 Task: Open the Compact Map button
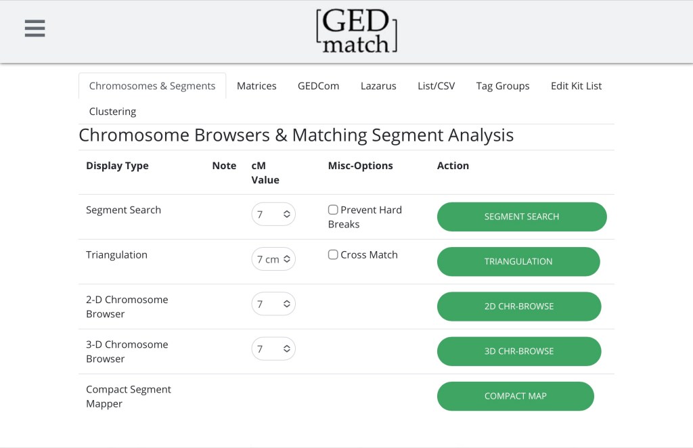pos(515,397)
